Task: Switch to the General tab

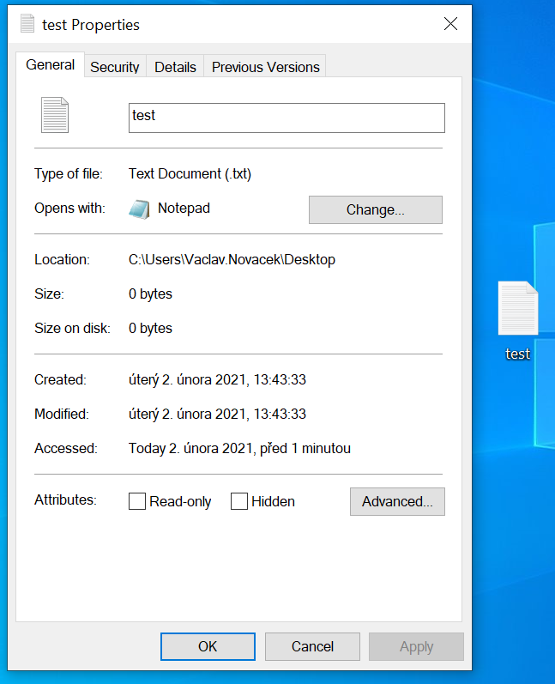Action: click(50, 64)
